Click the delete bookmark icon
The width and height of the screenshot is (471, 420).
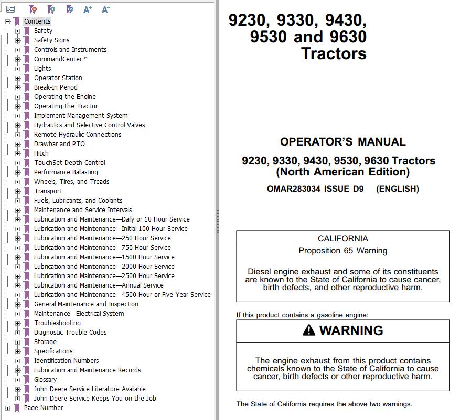[x=33, y=9]
